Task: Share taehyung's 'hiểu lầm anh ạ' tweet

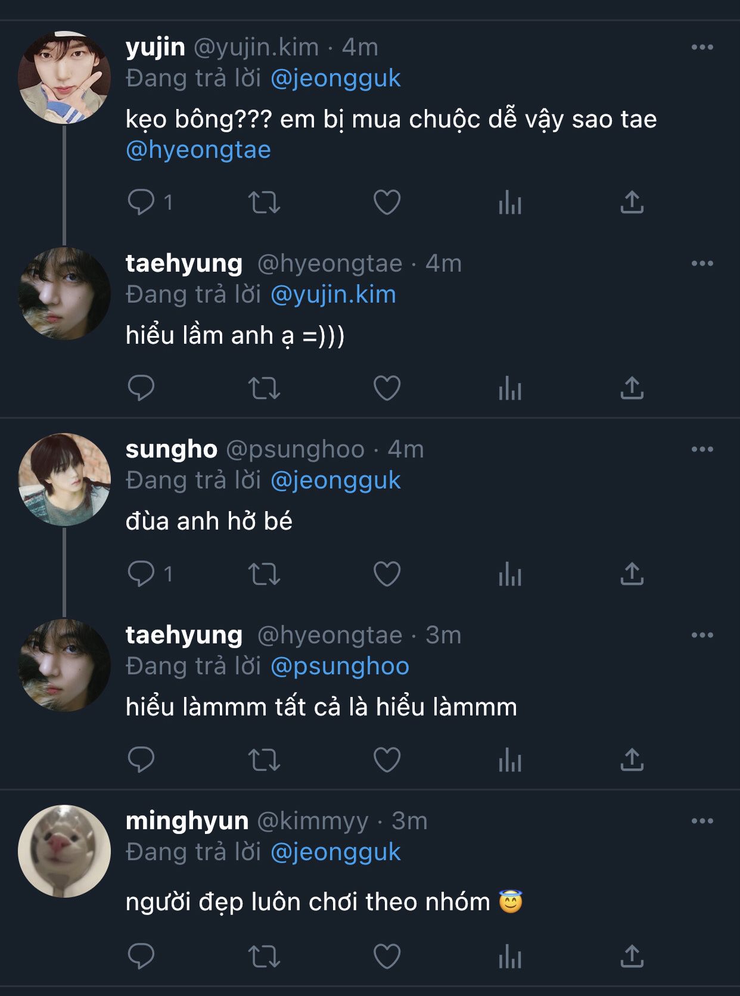Action: point(632,388)
